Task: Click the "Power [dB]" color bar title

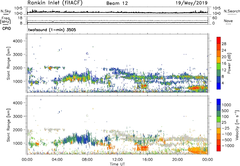Action: pos(229,63)
